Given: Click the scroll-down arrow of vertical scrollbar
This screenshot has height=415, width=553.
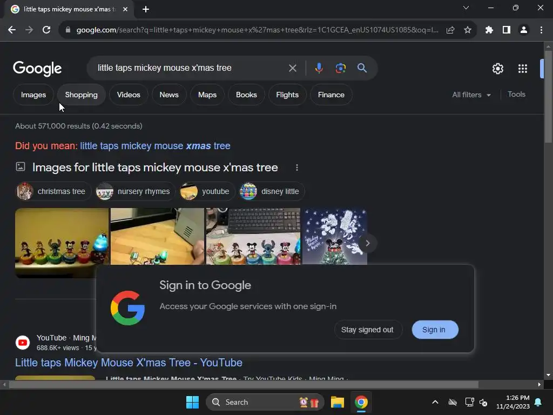Looking at the screenshot, I should [x=548, y=375].
